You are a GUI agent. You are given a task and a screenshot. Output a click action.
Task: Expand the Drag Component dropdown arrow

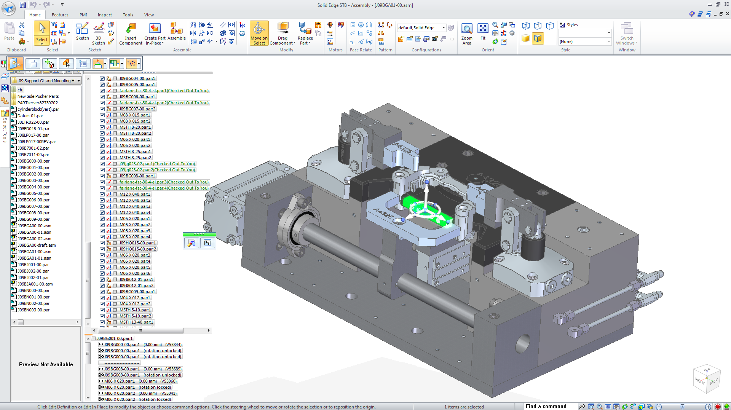pyautogui.click(x=294, y=43)
